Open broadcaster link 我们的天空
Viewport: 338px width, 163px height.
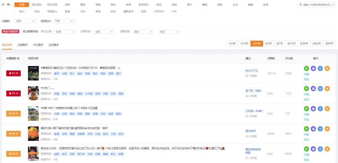click(x=252, y=70)
